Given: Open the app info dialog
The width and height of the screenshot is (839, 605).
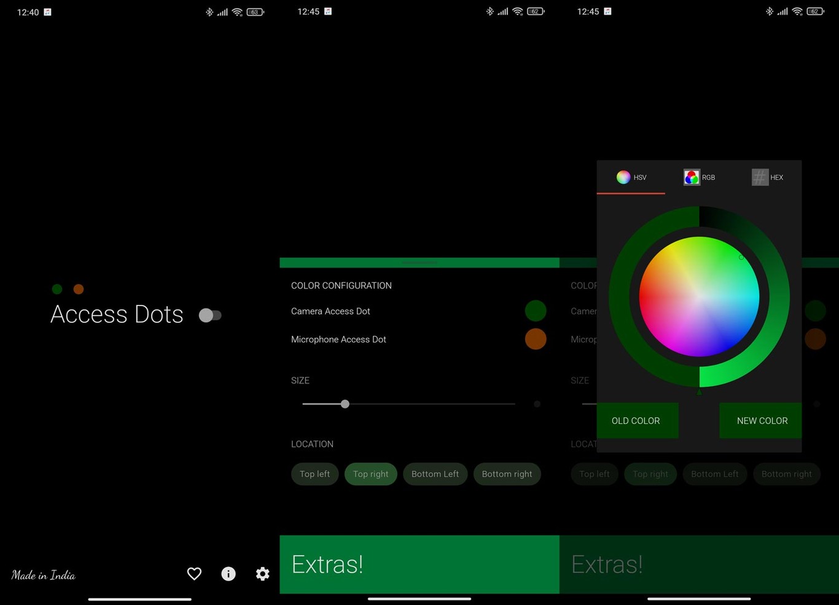Looking at the screenshot, I should pos(228,574).
